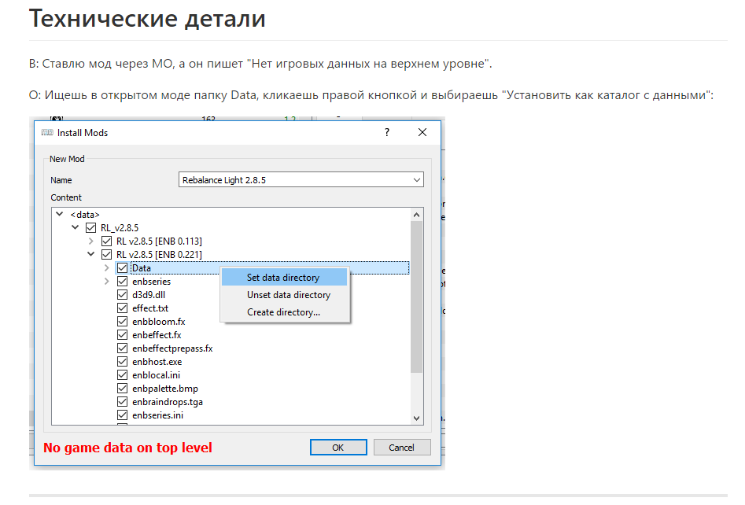The width and height of the screenshot is (745, 505).
Task: Uncheck the enbhost.exe checkbox
Action: [x=122, y=362]
